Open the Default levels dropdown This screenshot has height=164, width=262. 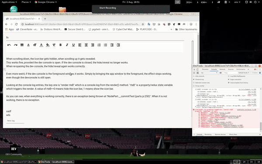tap(244, 73)
